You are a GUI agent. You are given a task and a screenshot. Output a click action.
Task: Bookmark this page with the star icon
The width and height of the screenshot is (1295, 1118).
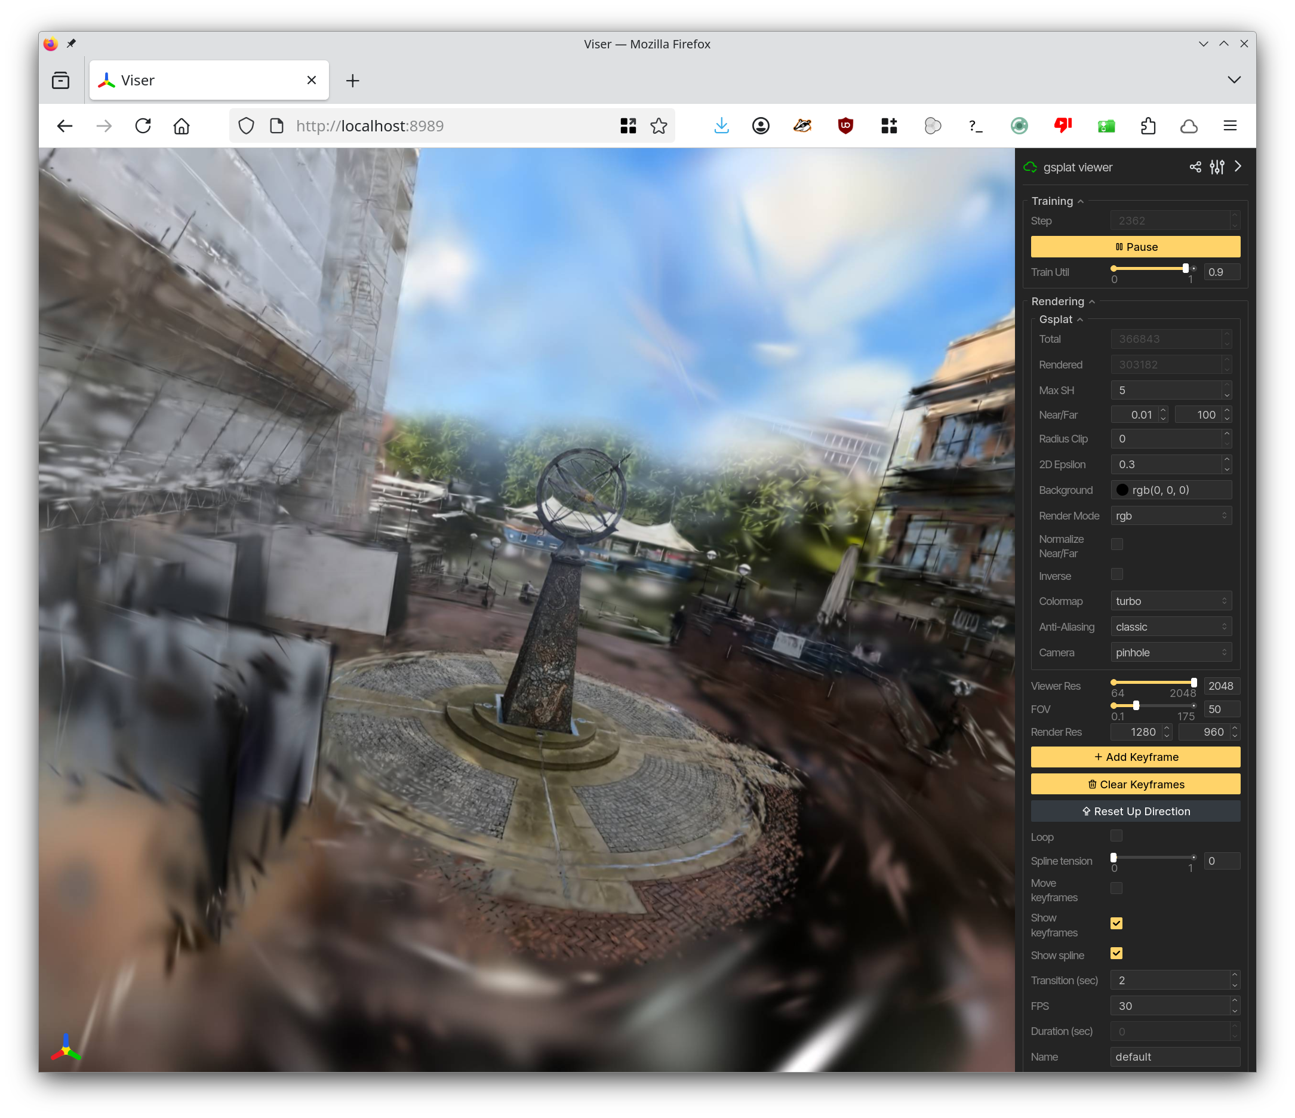coord(659,125)
